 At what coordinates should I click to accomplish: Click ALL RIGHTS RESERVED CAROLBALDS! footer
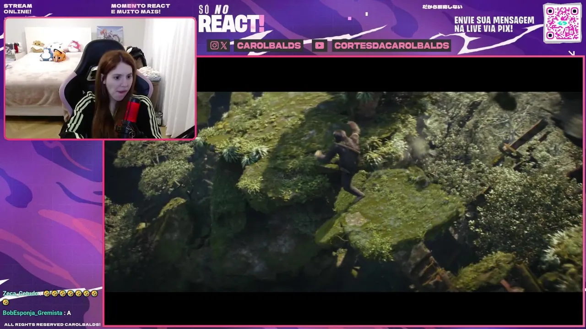[52, 324]
